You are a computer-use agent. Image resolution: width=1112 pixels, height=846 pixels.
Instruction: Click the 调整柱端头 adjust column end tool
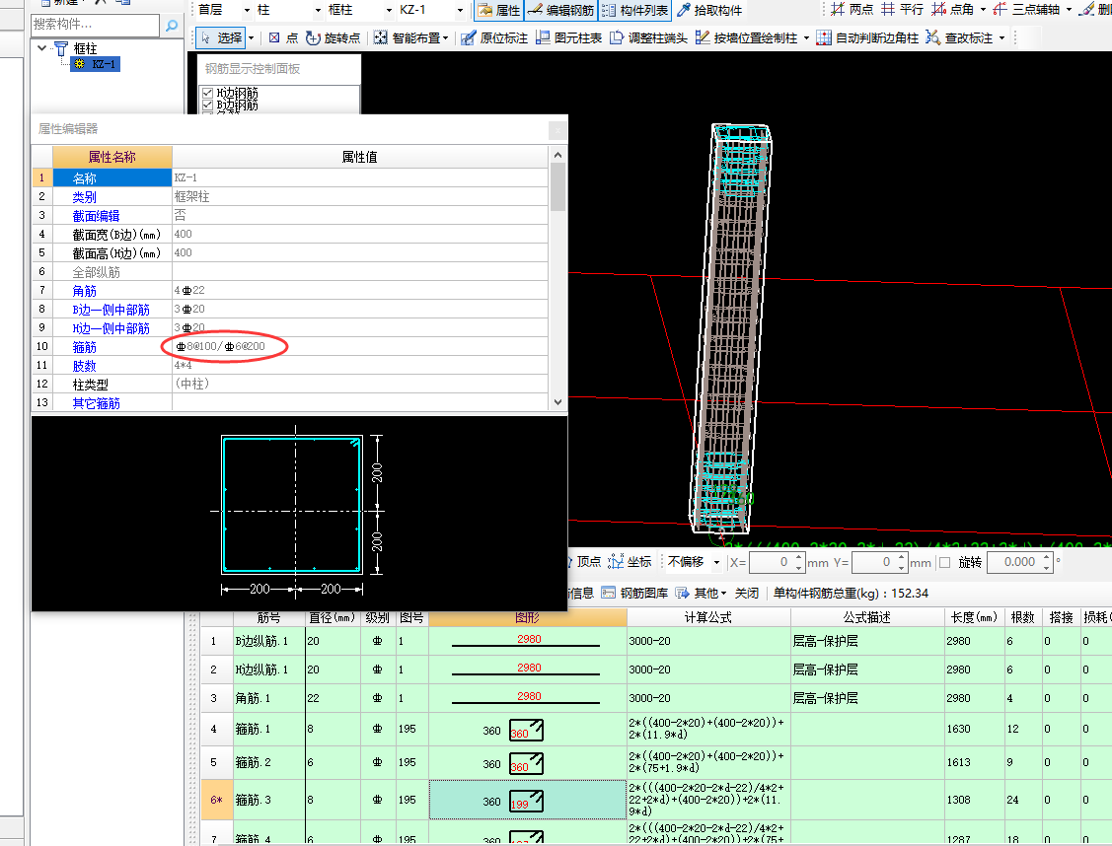(x=648, y=37)
